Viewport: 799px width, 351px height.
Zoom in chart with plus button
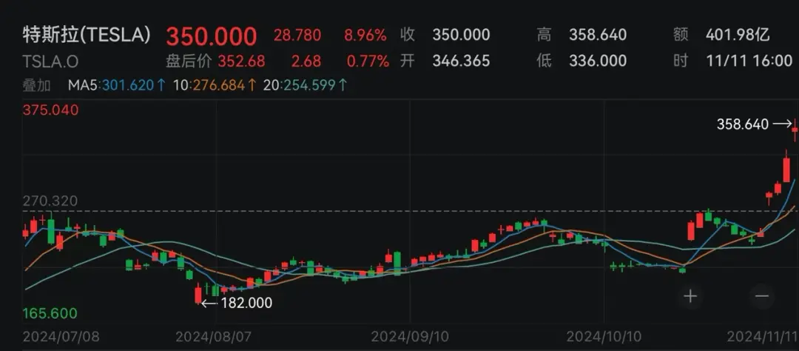tap(690, 296)
